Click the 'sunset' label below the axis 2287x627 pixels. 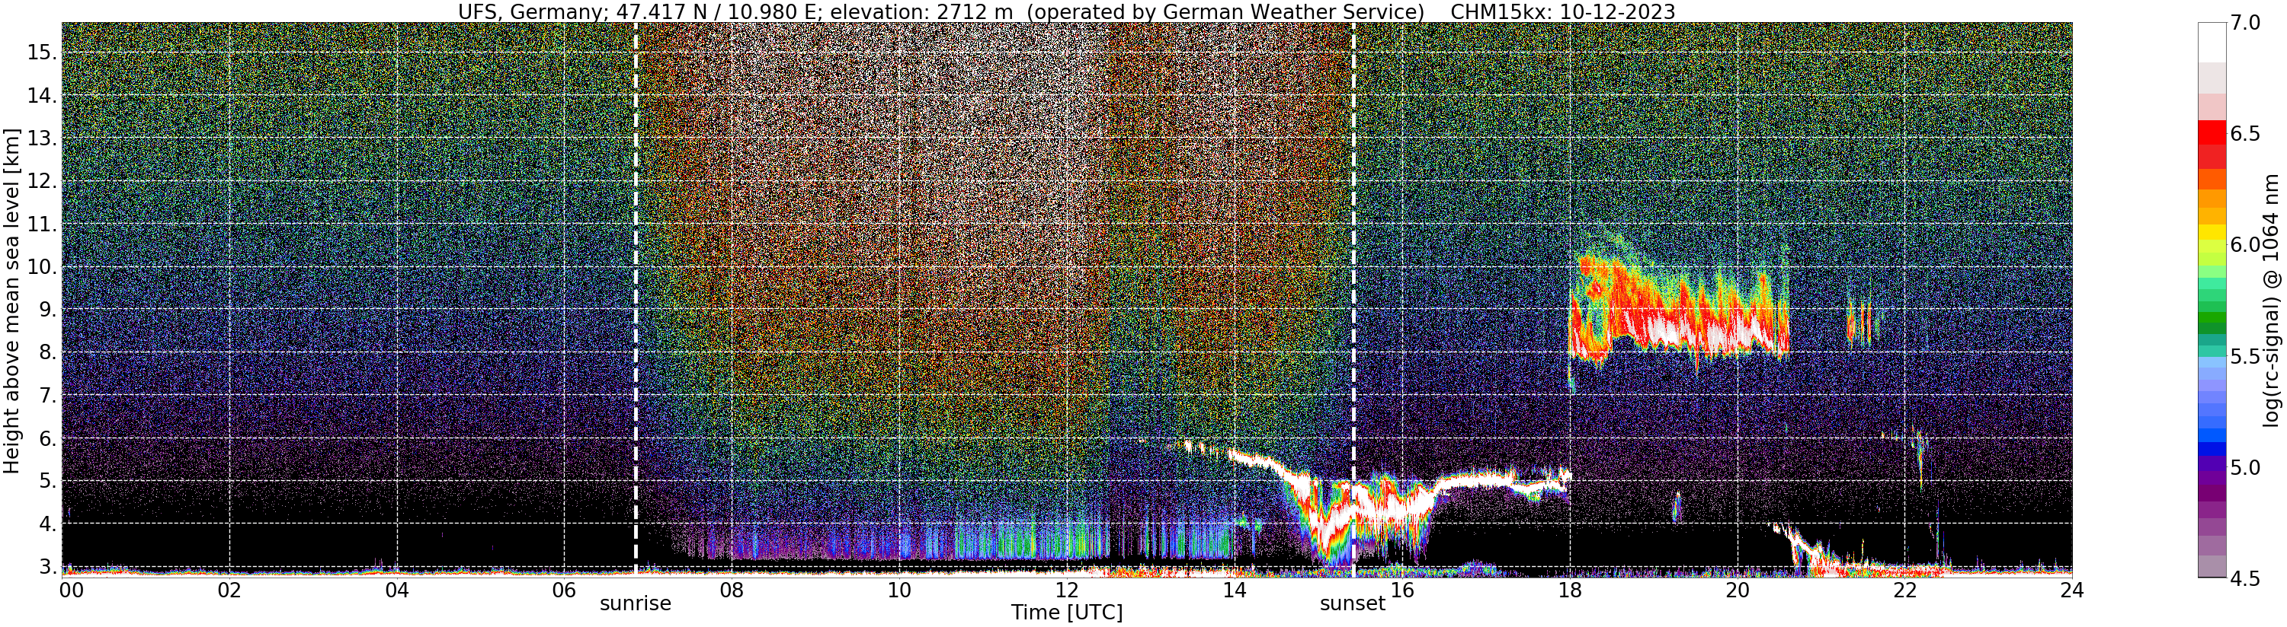(1352, 603)
